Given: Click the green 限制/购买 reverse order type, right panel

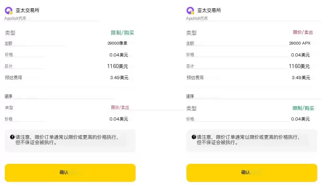Looking at the screenshot, I should pos(303,108).
